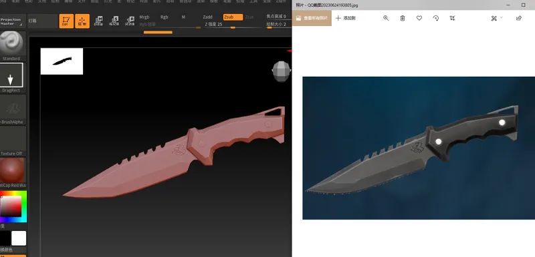Enable the M material mode

click(183, 17)
